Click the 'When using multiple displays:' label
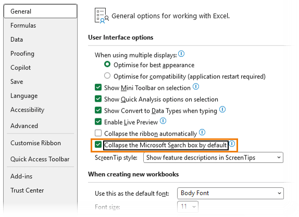 tap(136, 55)
